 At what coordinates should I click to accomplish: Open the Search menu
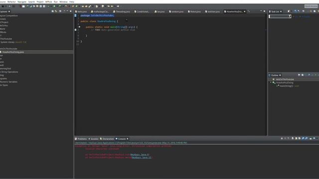pos(31,1)
